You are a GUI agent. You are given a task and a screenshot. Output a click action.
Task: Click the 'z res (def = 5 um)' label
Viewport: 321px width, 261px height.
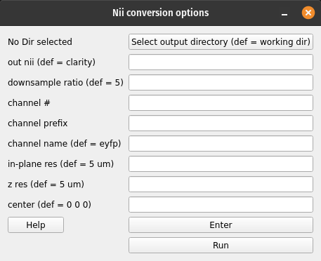click(46, 185)
